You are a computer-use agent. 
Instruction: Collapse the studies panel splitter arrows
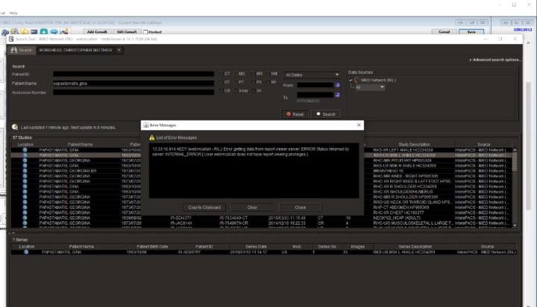(x=12, y=233)
